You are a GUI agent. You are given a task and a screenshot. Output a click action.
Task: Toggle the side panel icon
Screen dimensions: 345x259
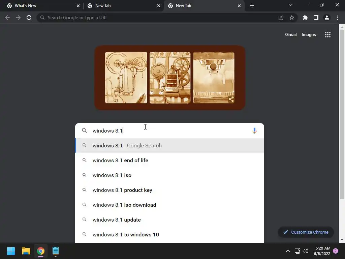point(316,18)
